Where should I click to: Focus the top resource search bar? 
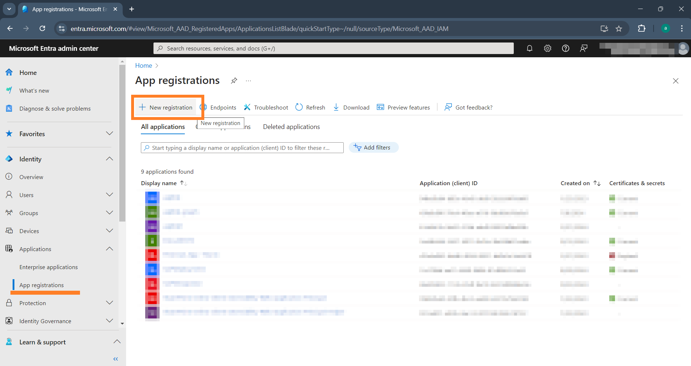coord(334,48)
